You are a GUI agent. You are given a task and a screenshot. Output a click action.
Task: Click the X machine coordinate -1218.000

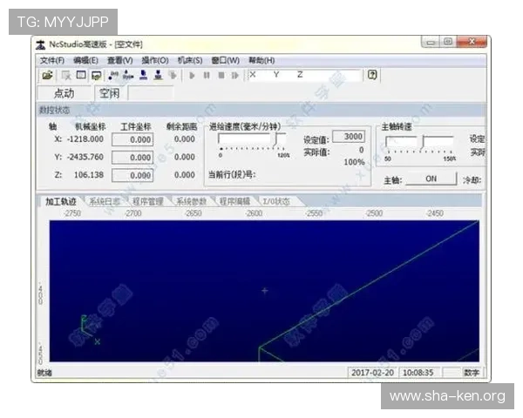pyautogui.click(x=85, y=139)
